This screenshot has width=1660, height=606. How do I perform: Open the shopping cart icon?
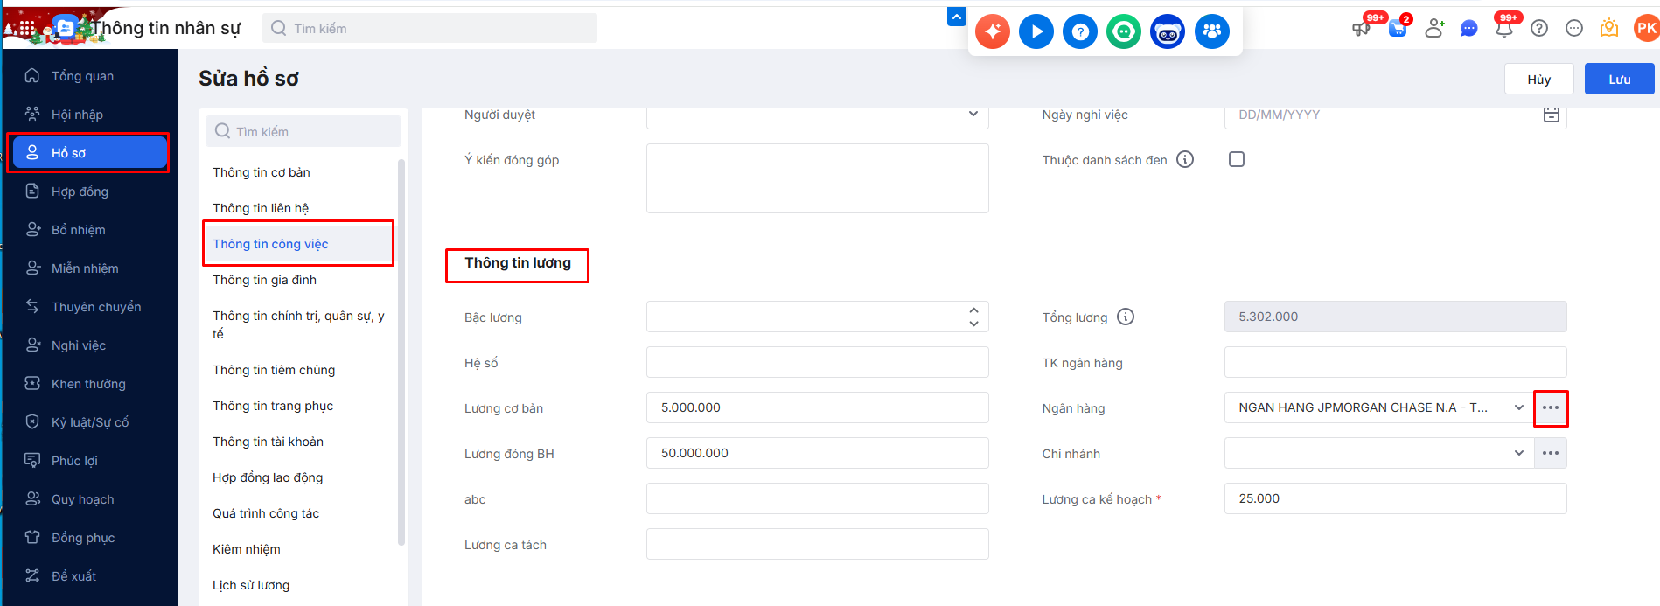[1398, 28]
